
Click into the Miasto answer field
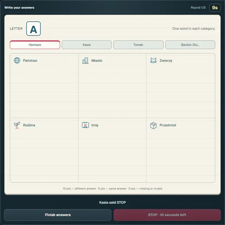click(x=112, y=86)
